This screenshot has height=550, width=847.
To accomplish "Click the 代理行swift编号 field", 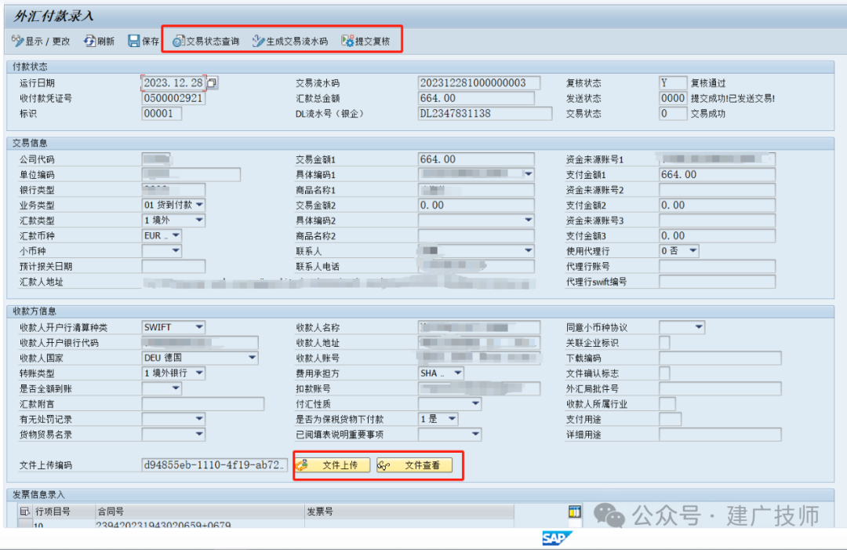I will [717, 282].
